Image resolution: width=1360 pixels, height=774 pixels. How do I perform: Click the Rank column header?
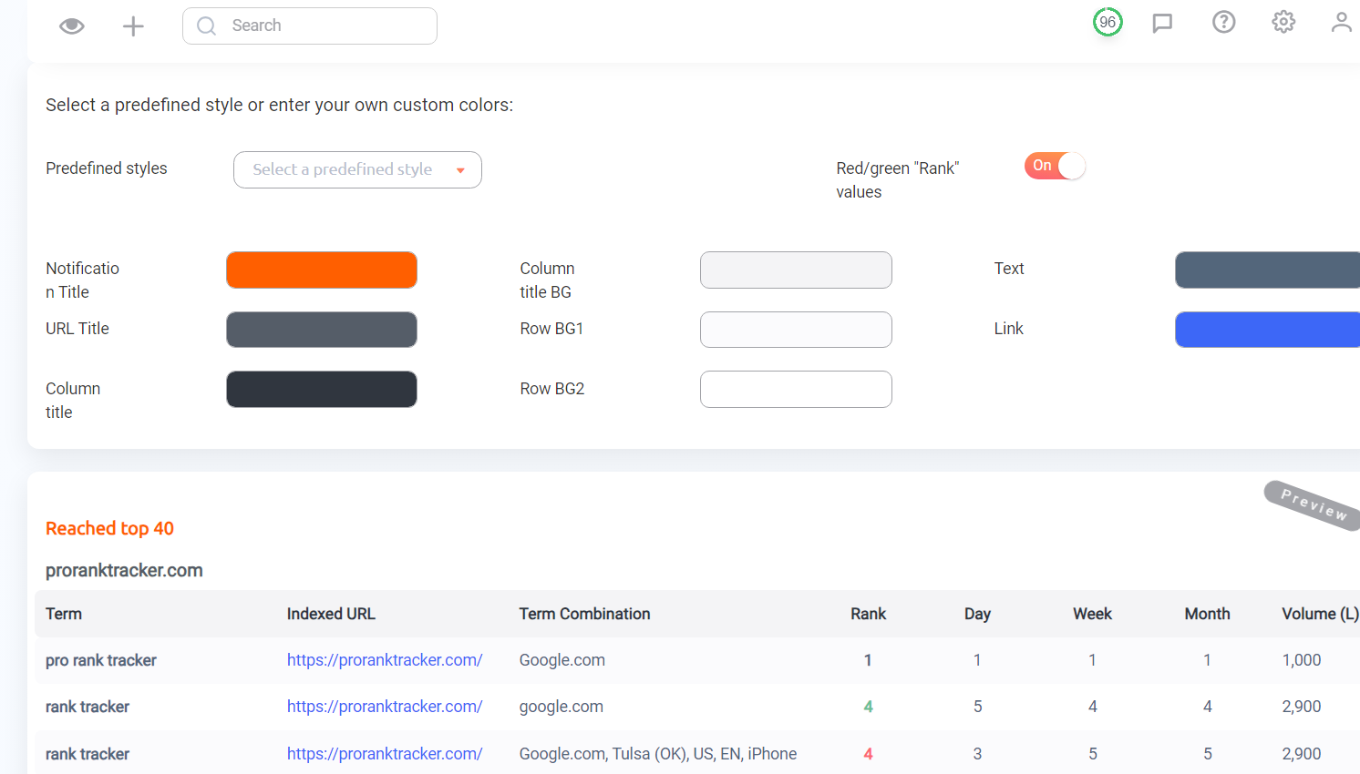click(x=869, y=614)
